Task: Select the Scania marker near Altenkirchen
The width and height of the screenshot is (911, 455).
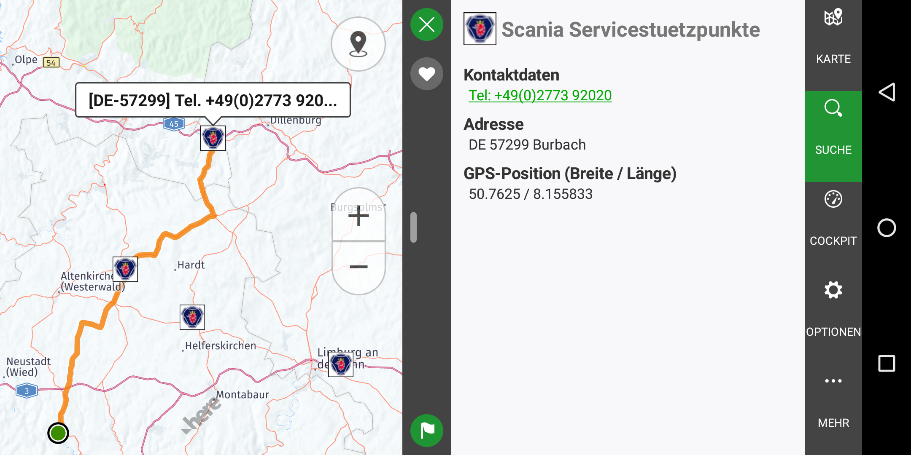Action: pyautogui.click(x=125, y=269)
